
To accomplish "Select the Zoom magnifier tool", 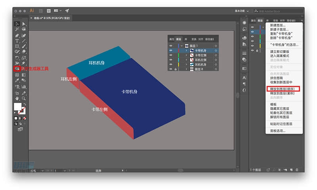I will pos(24,98).
